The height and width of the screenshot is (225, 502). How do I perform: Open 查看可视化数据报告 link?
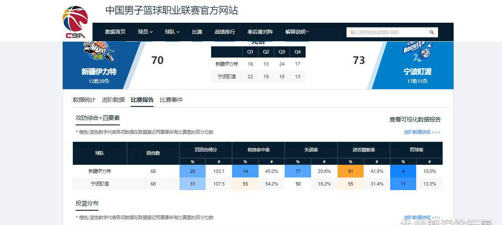pos(415,120)
